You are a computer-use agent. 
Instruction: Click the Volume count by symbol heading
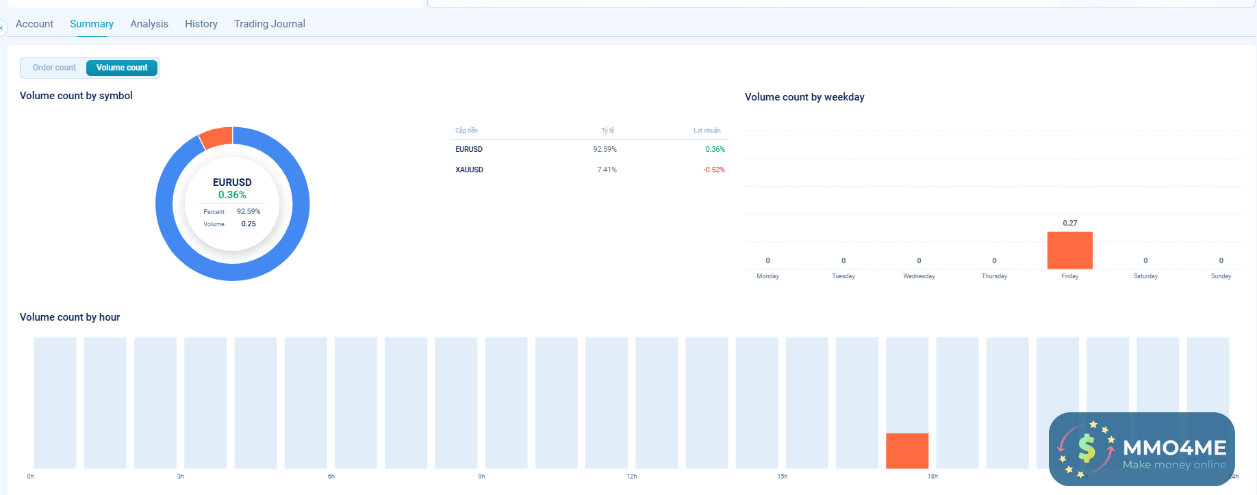click(76, 96)
